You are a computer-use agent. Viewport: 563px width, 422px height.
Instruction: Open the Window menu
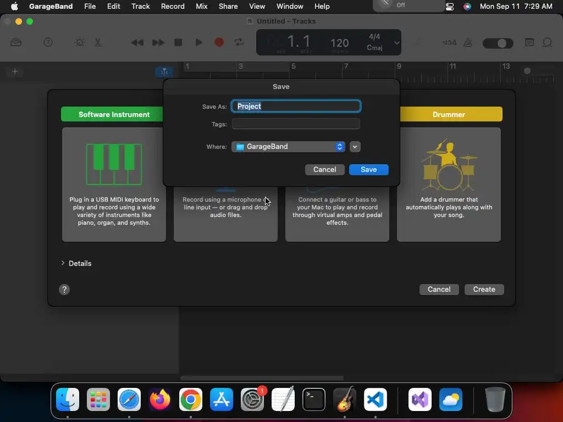[x=290, y=6]
